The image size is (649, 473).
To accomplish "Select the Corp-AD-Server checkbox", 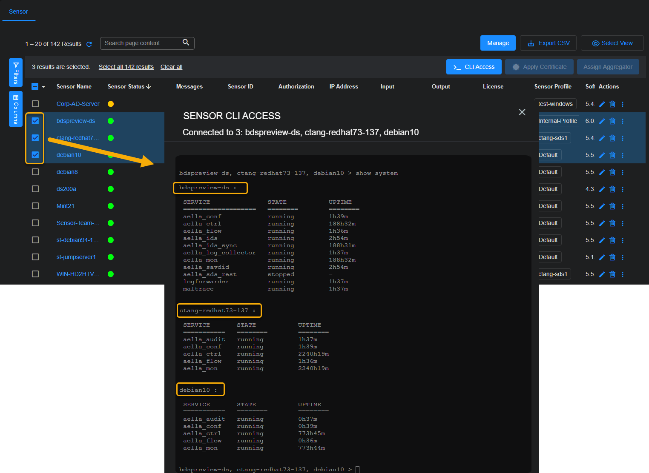I will click(35, 104).
